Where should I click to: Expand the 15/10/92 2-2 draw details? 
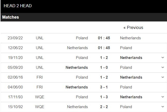tap(163, 107)
